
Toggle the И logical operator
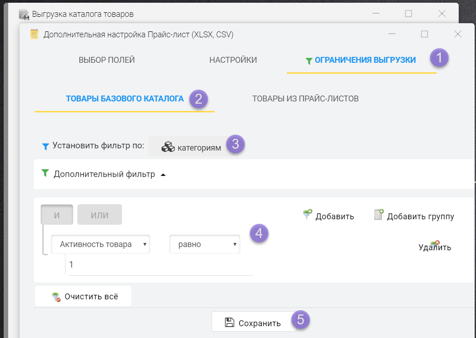click(x=57, y=215)
